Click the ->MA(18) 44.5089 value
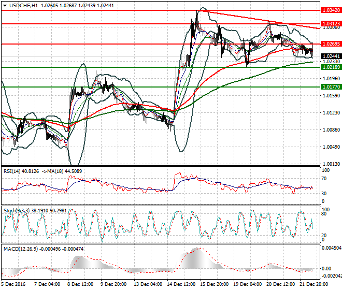342x290 pixels. coord(62,171)
